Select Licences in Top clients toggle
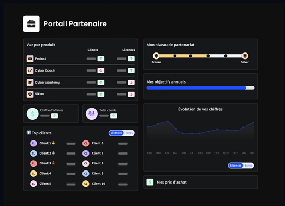 pos(116,133)
